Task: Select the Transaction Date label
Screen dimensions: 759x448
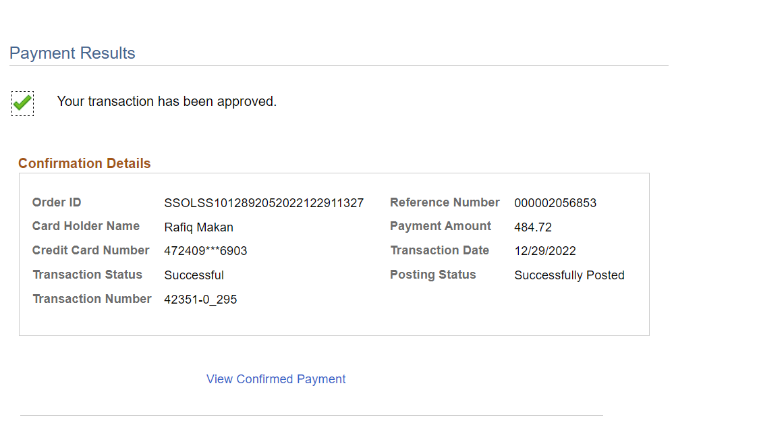Action: pyautogui.click(x=439, y=250)
